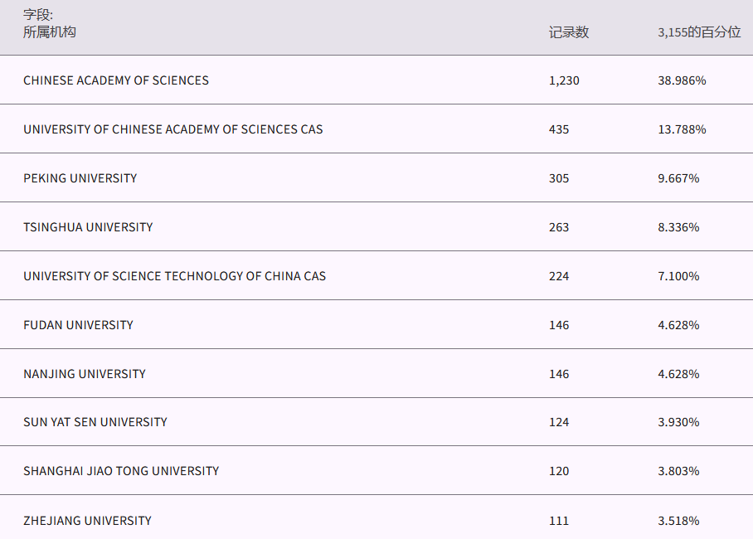
Task: Click Nanjing University's 4.628% percentage
Action: pyautogui.click(x=678, y=374)
